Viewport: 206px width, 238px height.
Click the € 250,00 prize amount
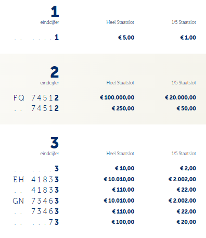[x=123, y=108]
